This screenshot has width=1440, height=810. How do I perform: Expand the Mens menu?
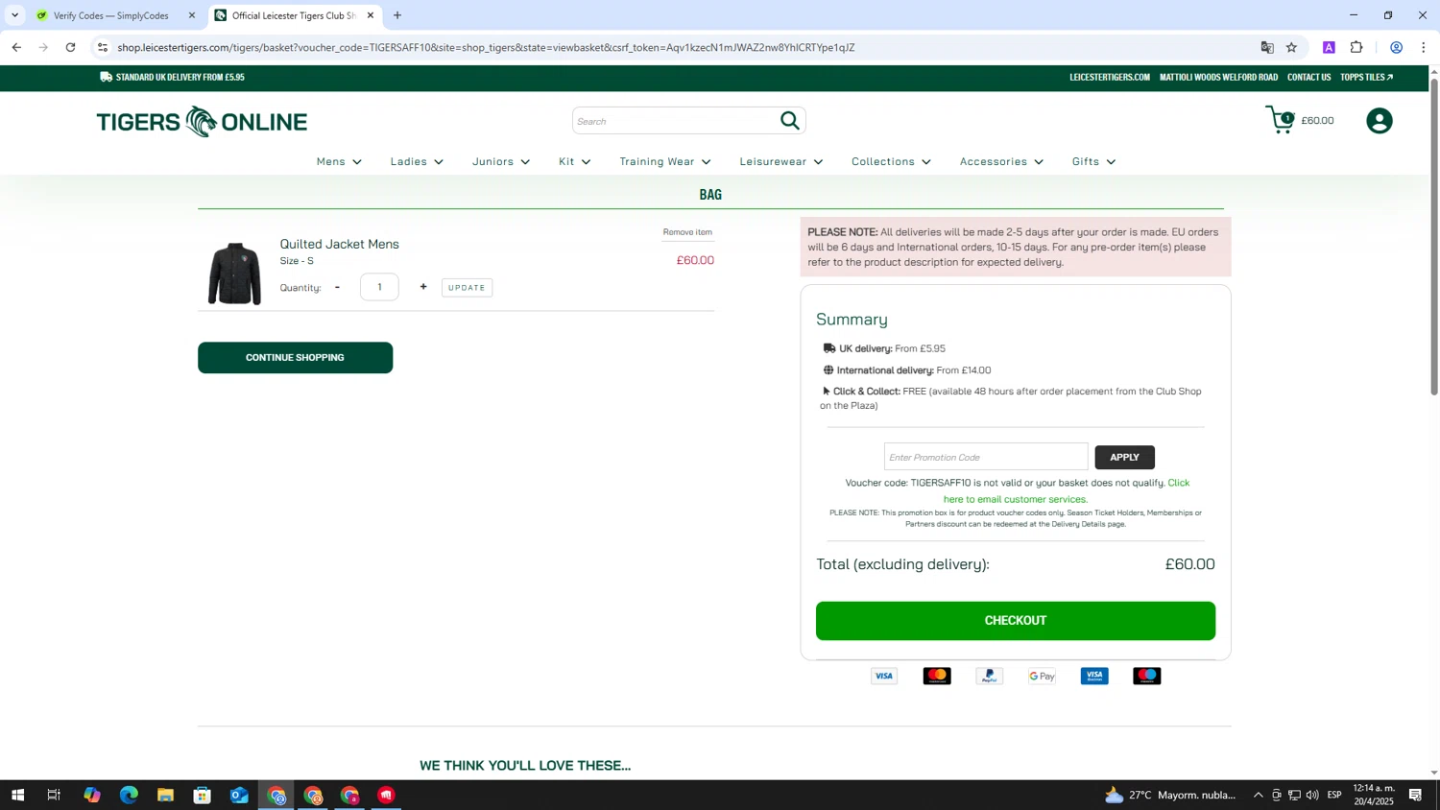(x=339, y=161)
